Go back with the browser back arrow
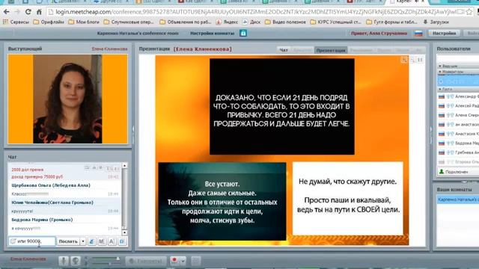The height and width of the screenshot is (269, 479). tap(7, 12)
